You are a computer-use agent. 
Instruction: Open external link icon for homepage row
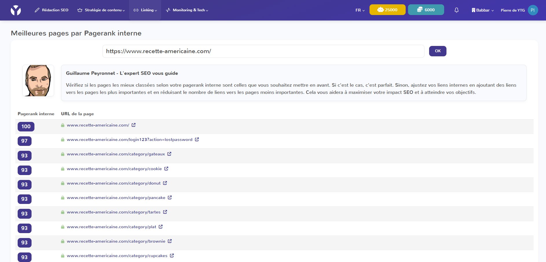(x=133, y=125)
